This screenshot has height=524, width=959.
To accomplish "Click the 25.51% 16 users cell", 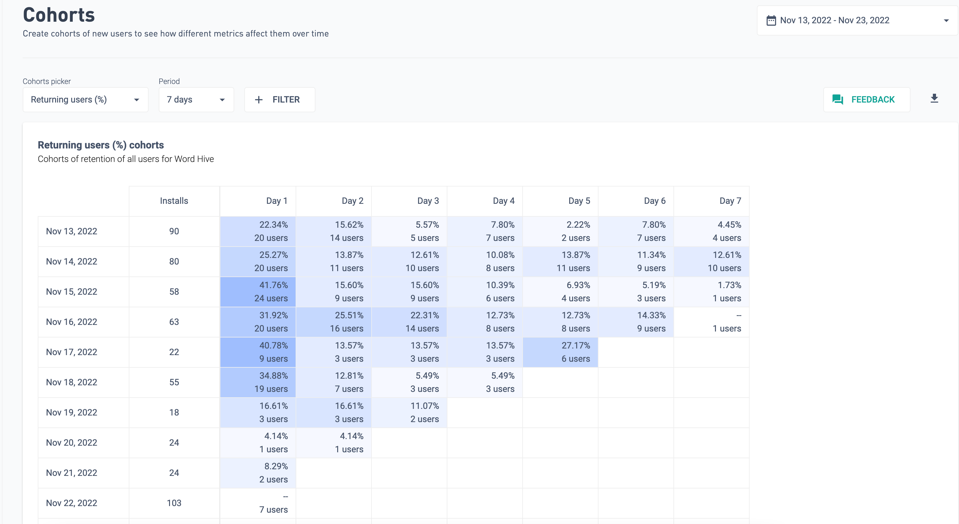I will [333, 322].
